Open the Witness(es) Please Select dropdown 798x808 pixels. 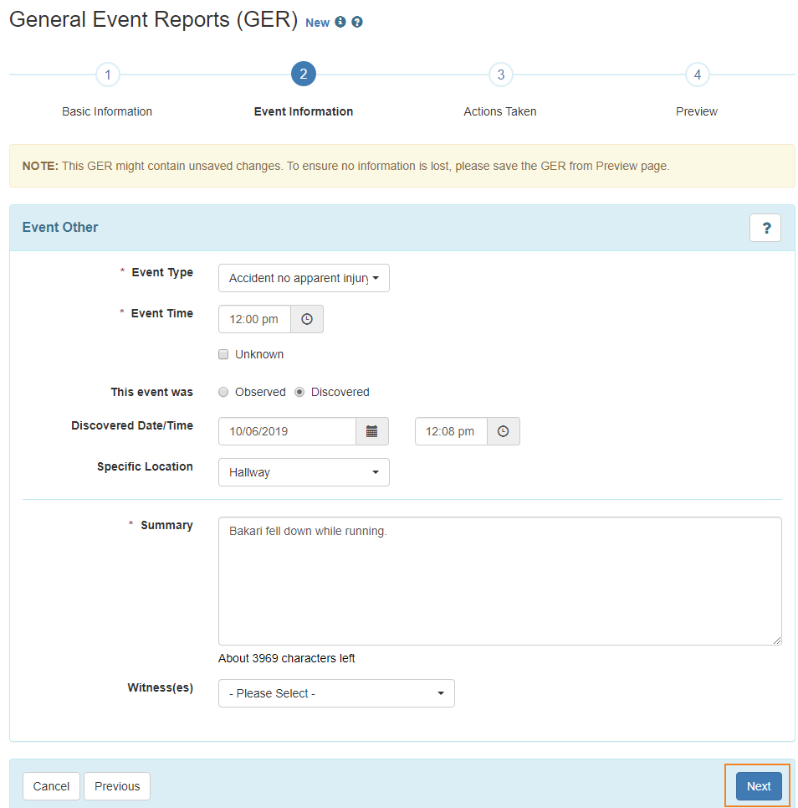pyautogui.click(x=336, y=693)
